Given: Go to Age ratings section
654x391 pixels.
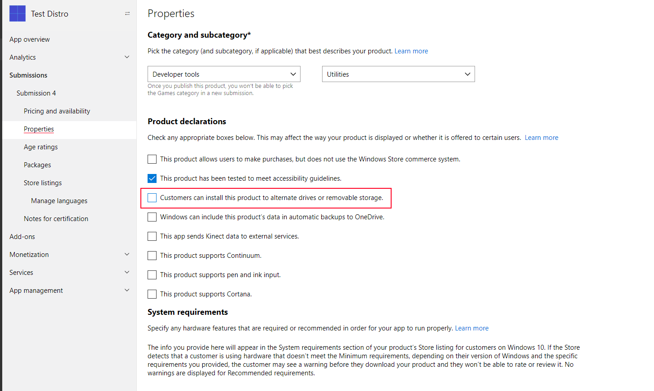Looking at the screenshot, I should pyautogui.click(x=41, y=147).
